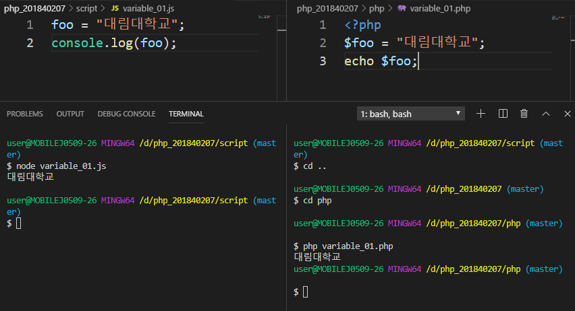The image size is (575, 311).
Task: Click variable_01.js in the breadcrumb
Action: [x=148, y=8]
